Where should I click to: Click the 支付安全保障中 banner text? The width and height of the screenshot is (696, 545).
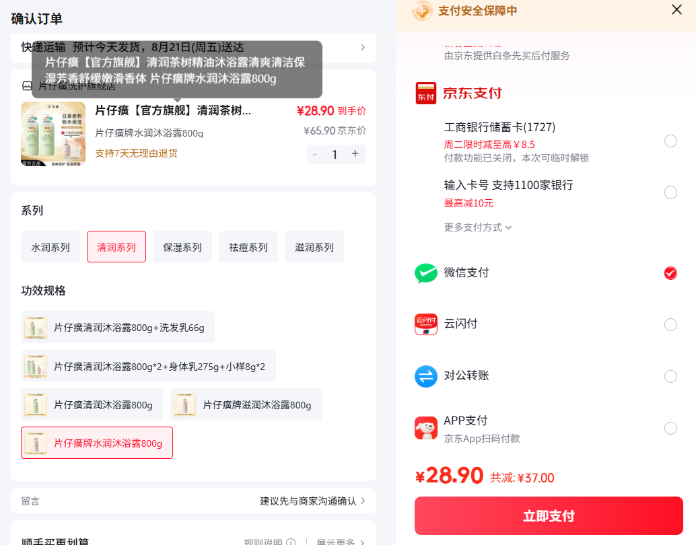coord(478,11)
